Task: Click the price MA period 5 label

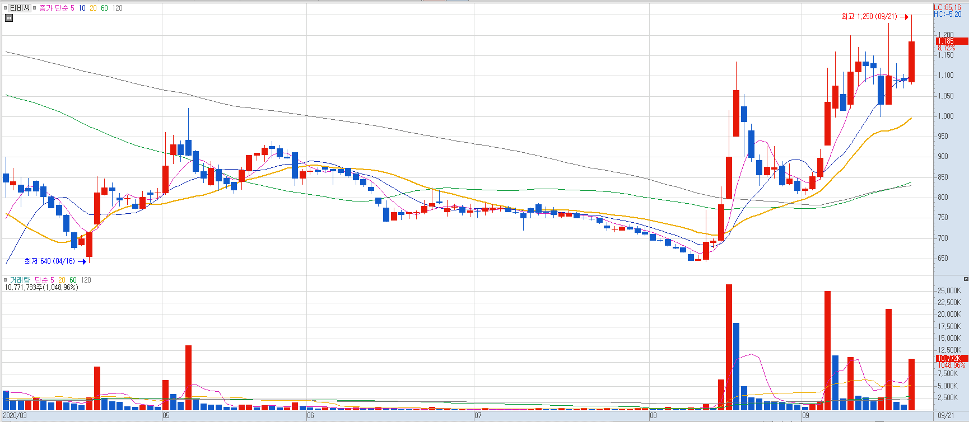Action: (72, 8)
